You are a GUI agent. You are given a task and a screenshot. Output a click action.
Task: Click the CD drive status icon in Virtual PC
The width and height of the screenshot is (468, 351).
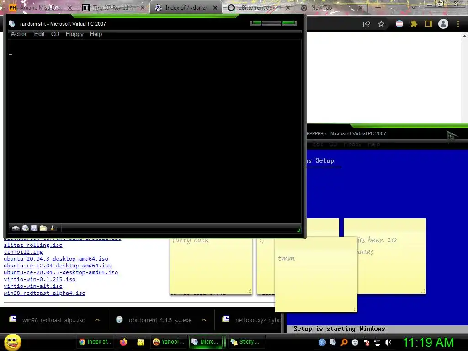coord(26,229)
